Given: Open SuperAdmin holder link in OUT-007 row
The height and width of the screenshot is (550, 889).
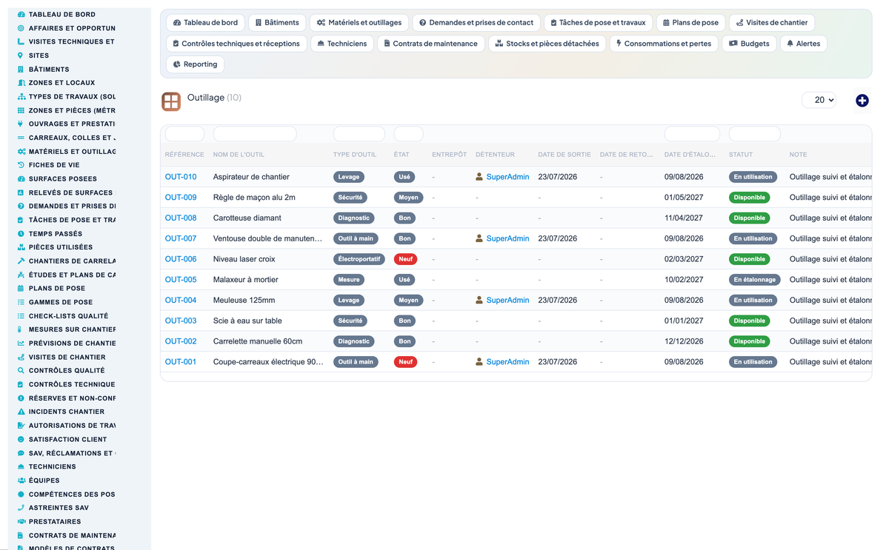Looking at the screenshot, I should (507, 238).
